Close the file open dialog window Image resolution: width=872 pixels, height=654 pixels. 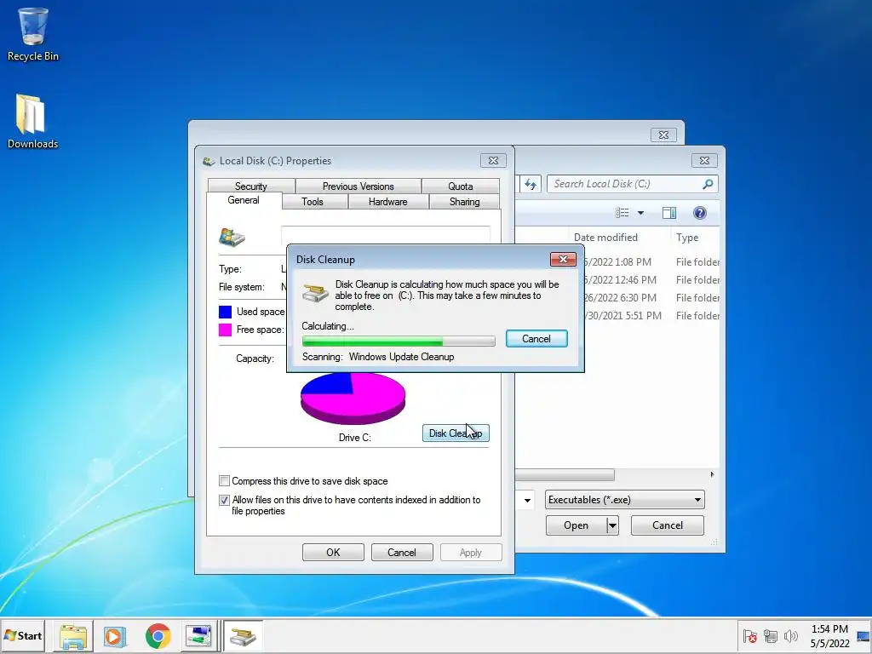coord(704,161)
